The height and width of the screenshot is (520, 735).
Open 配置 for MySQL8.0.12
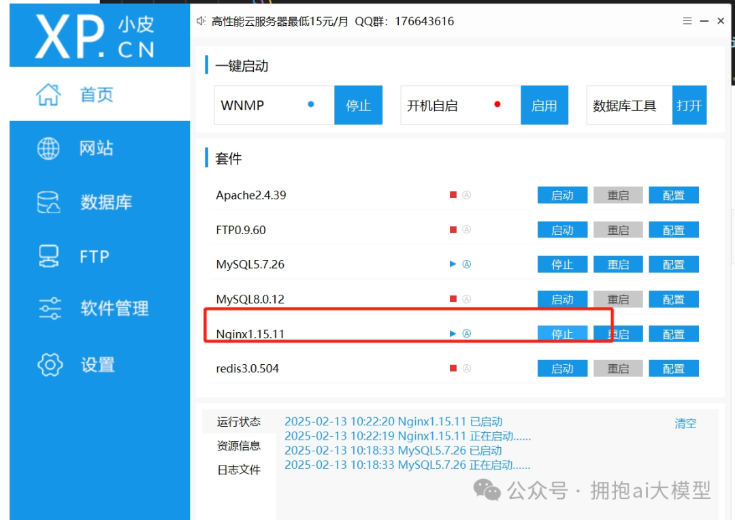tap(673, 299)
